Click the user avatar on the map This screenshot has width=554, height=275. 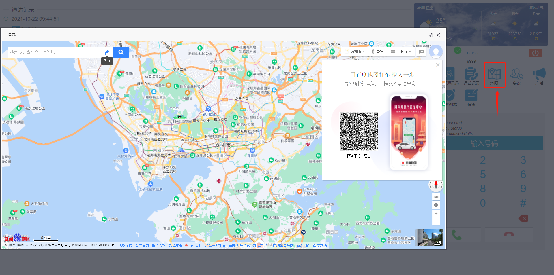tap(436, 52)
